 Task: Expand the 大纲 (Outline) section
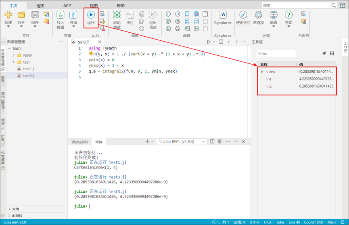(9, 209)
